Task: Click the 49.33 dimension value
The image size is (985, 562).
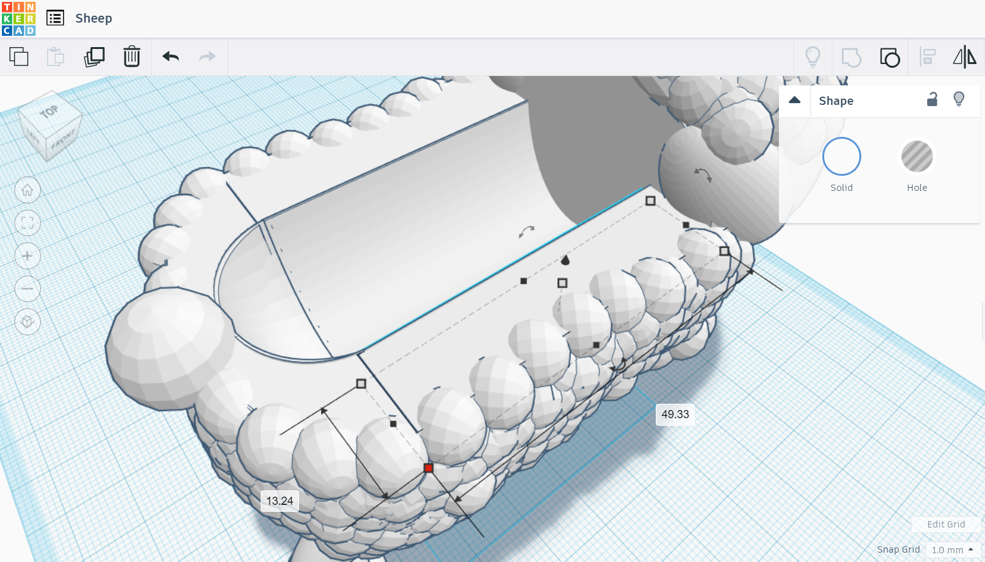Action: click(x=675, y=414)
